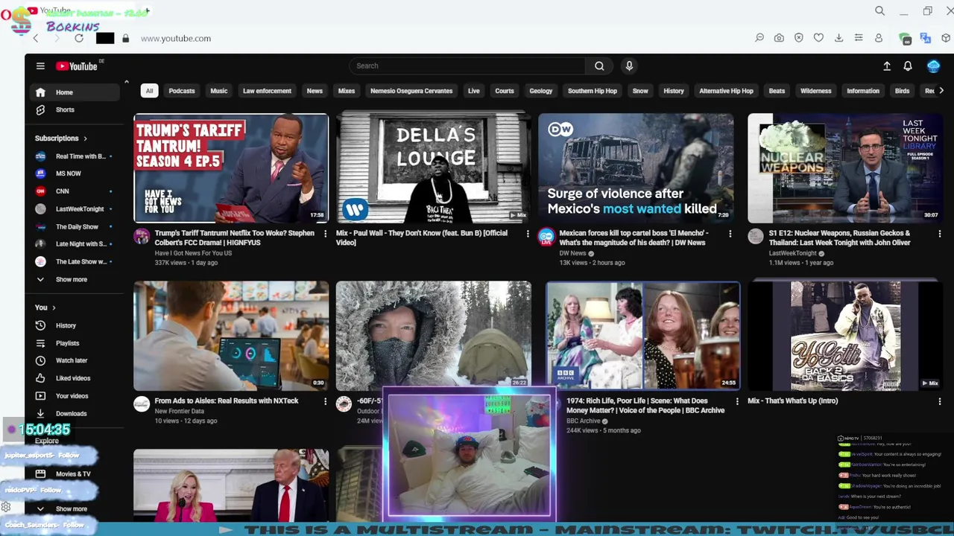
Task: Open options menu for Trump's Tariff Tantrum video
Action: click(325, 234)
